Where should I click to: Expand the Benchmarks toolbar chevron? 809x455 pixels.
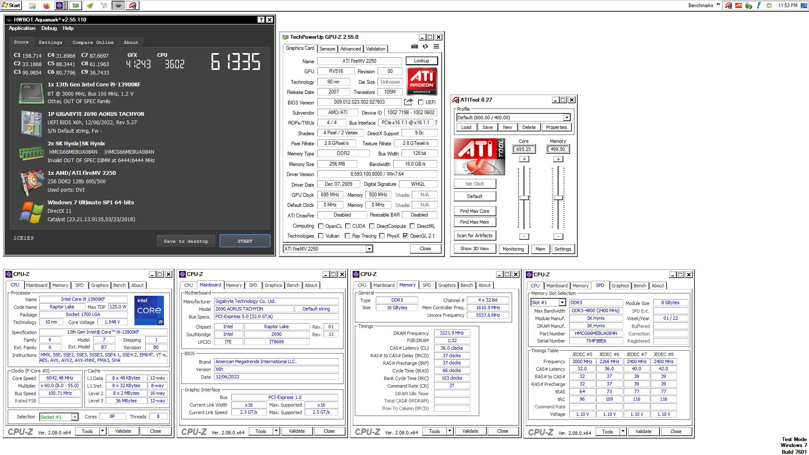[x=718, y=5]
